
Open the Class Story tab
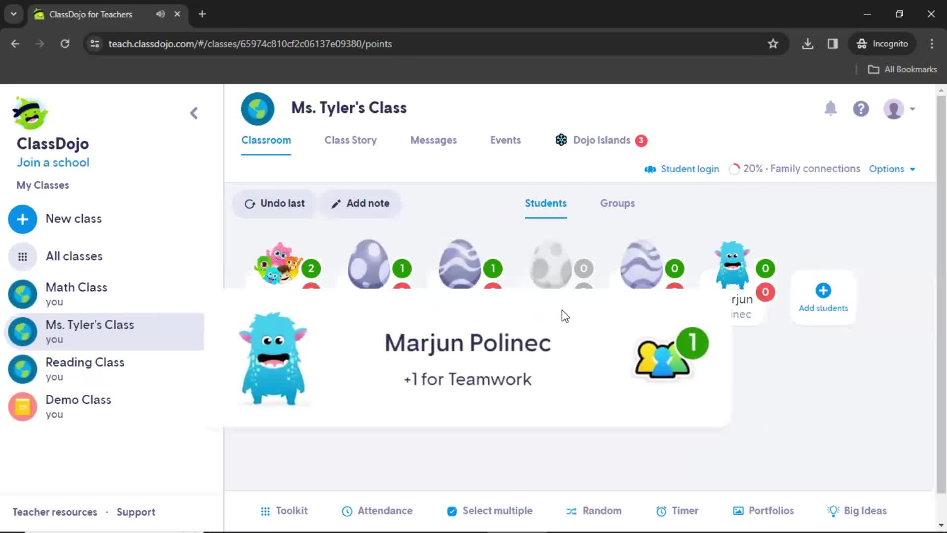(351, 140)
